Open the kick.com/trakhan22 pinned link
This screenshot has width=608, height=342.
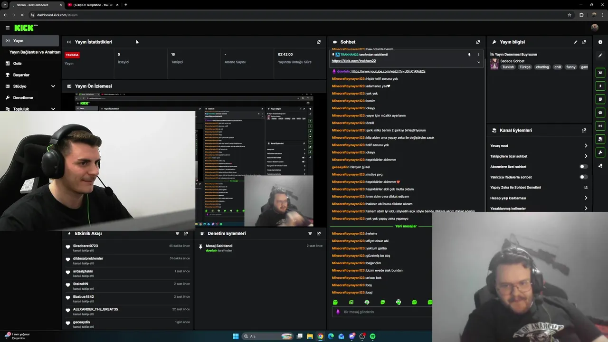click(x=353, y=61)
